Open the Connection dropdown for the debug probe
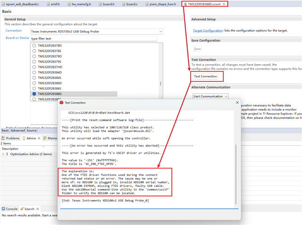 click(96, 32)
